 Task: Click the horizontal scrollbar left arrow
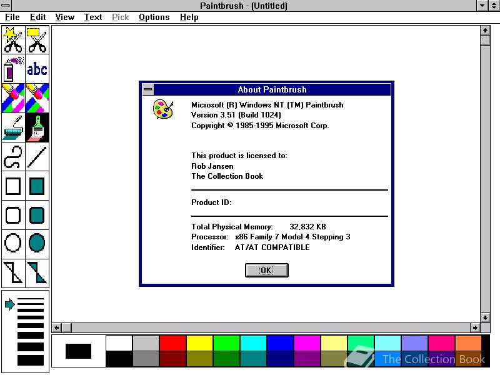57,327
